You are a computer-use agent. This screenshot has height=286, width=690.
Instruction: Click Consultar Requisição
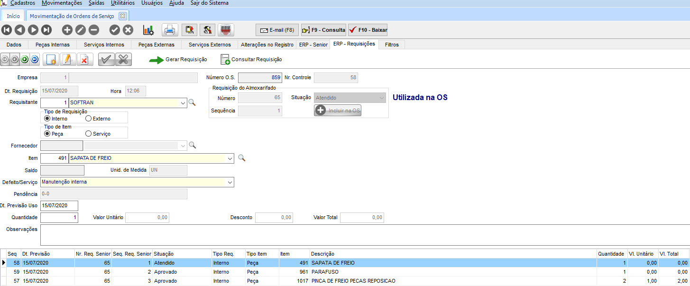251,60
